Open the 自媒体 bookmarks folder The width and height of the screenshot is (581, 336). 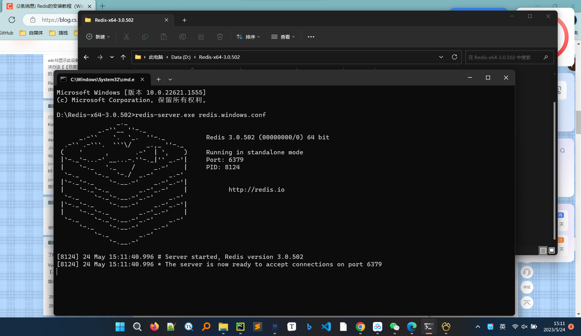[31, 33]
